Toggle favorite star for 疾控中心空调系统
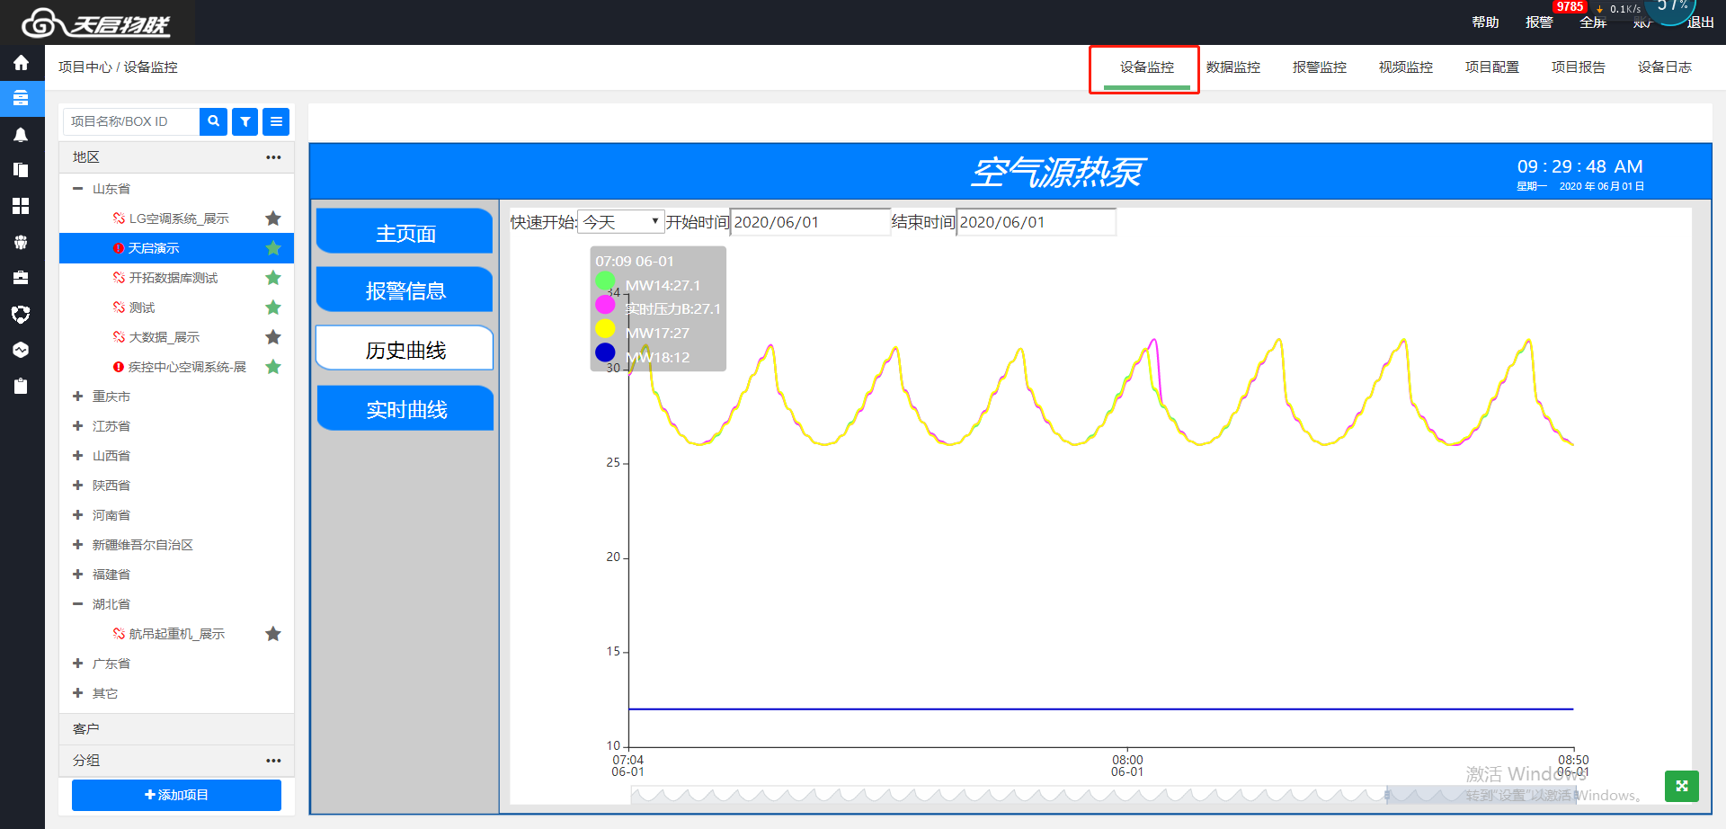Image resolution: width=1726 pixels, height=829 pixels. (273, 367)
